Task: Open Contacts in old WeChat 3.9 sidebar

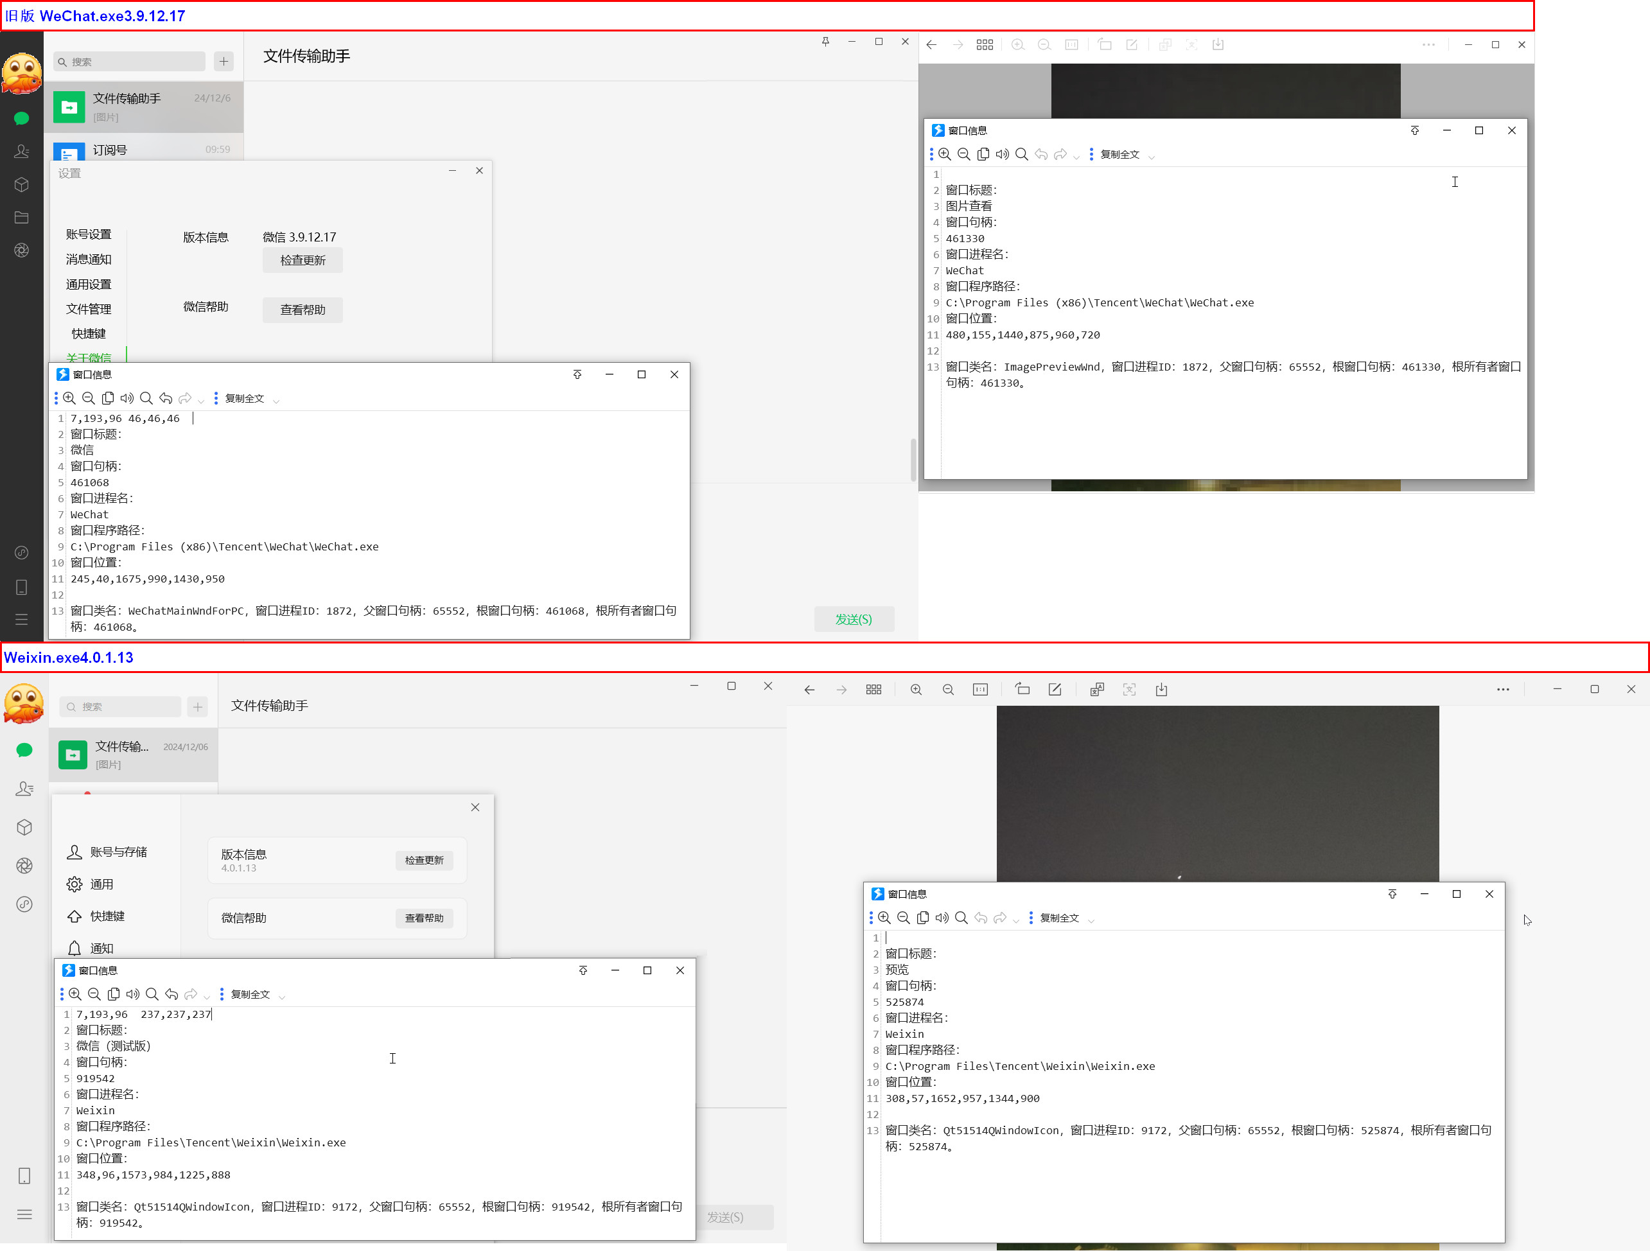Action: (x=22, y=152)
